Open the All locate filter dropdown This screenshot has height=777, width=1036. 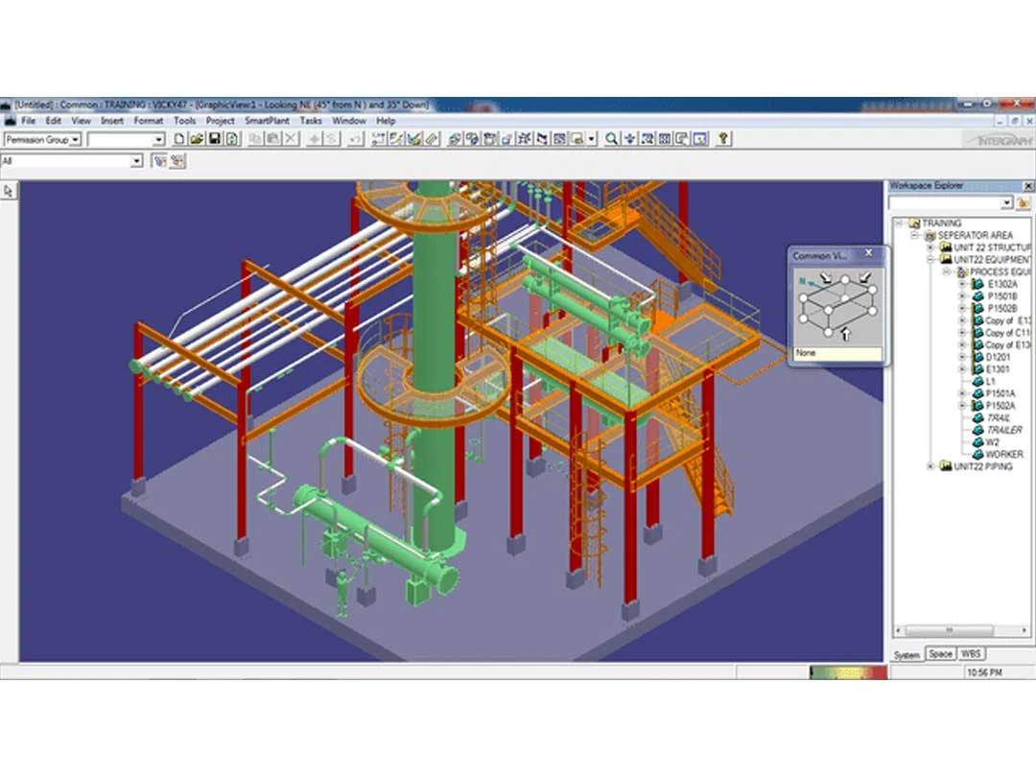(x=136, y=161)
